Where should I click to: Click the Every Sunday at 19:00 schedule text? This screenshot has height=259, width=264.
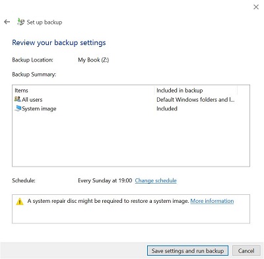[105, 180]
